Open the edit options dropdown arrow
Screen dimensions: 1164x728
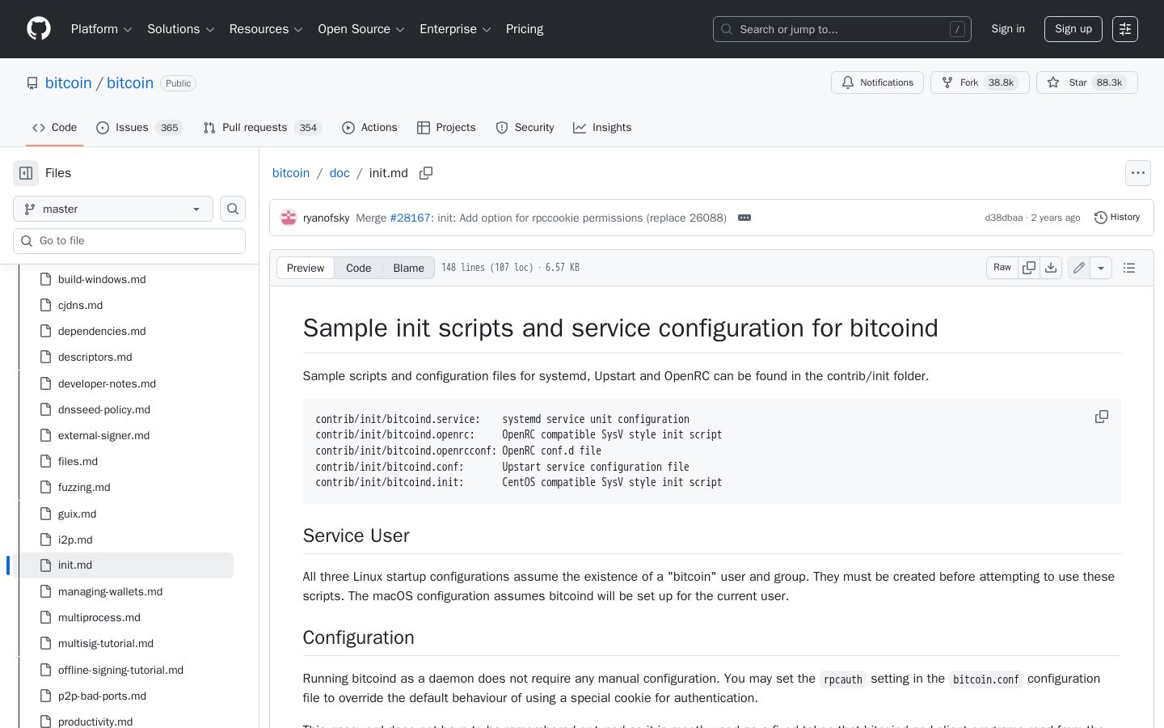tap(1101, 268)
